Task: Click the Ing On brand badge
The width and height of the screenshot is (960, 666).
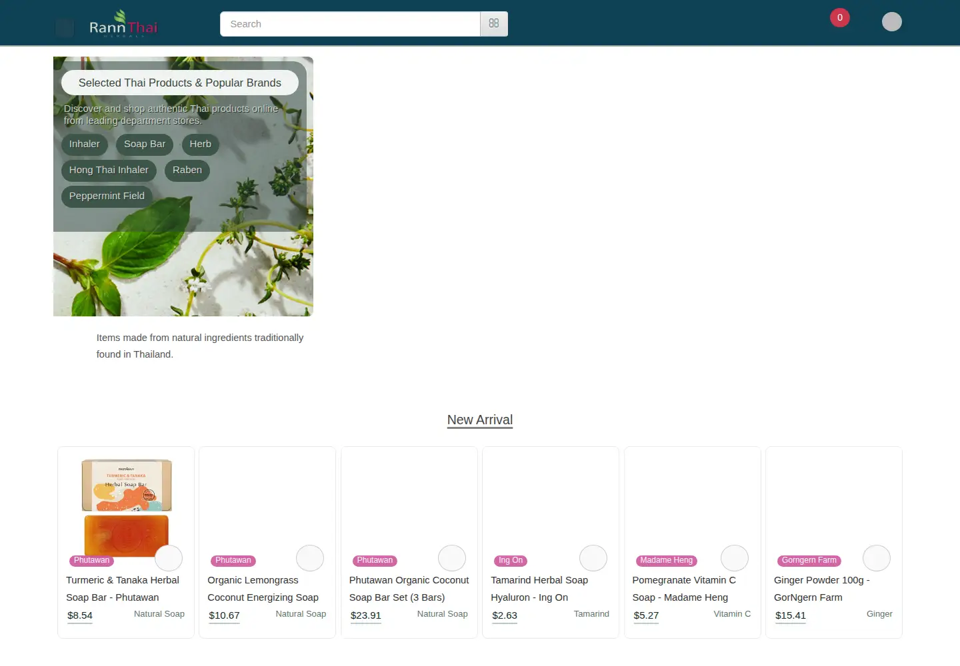Action: pyautogui.click(x=511, y=561)
